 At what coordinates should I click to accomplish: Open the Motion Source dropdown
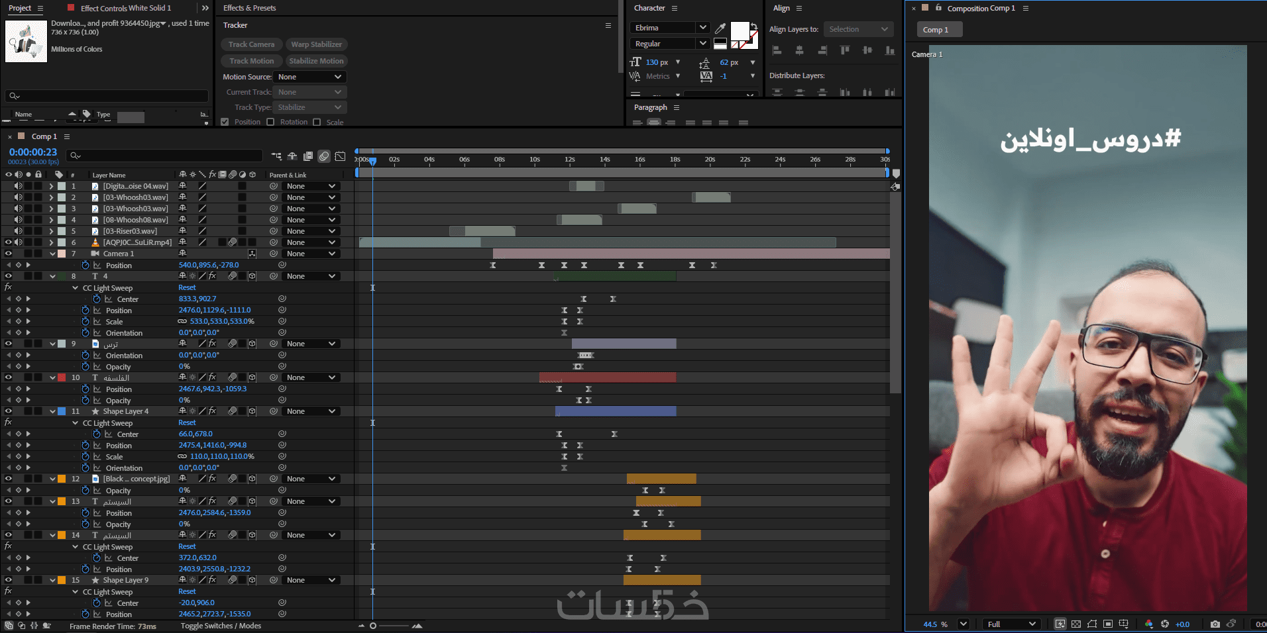coord(310,77)
